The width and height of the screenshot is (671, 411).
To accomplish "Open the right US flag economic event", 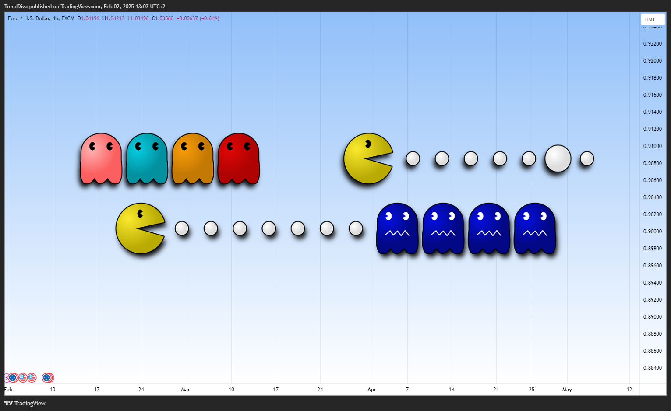I will click(32, 378).
